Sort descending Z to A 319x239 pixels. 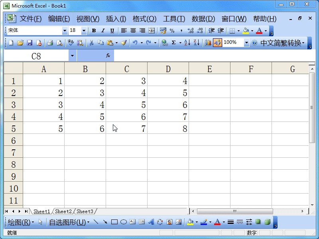click(x=197, y=43)
